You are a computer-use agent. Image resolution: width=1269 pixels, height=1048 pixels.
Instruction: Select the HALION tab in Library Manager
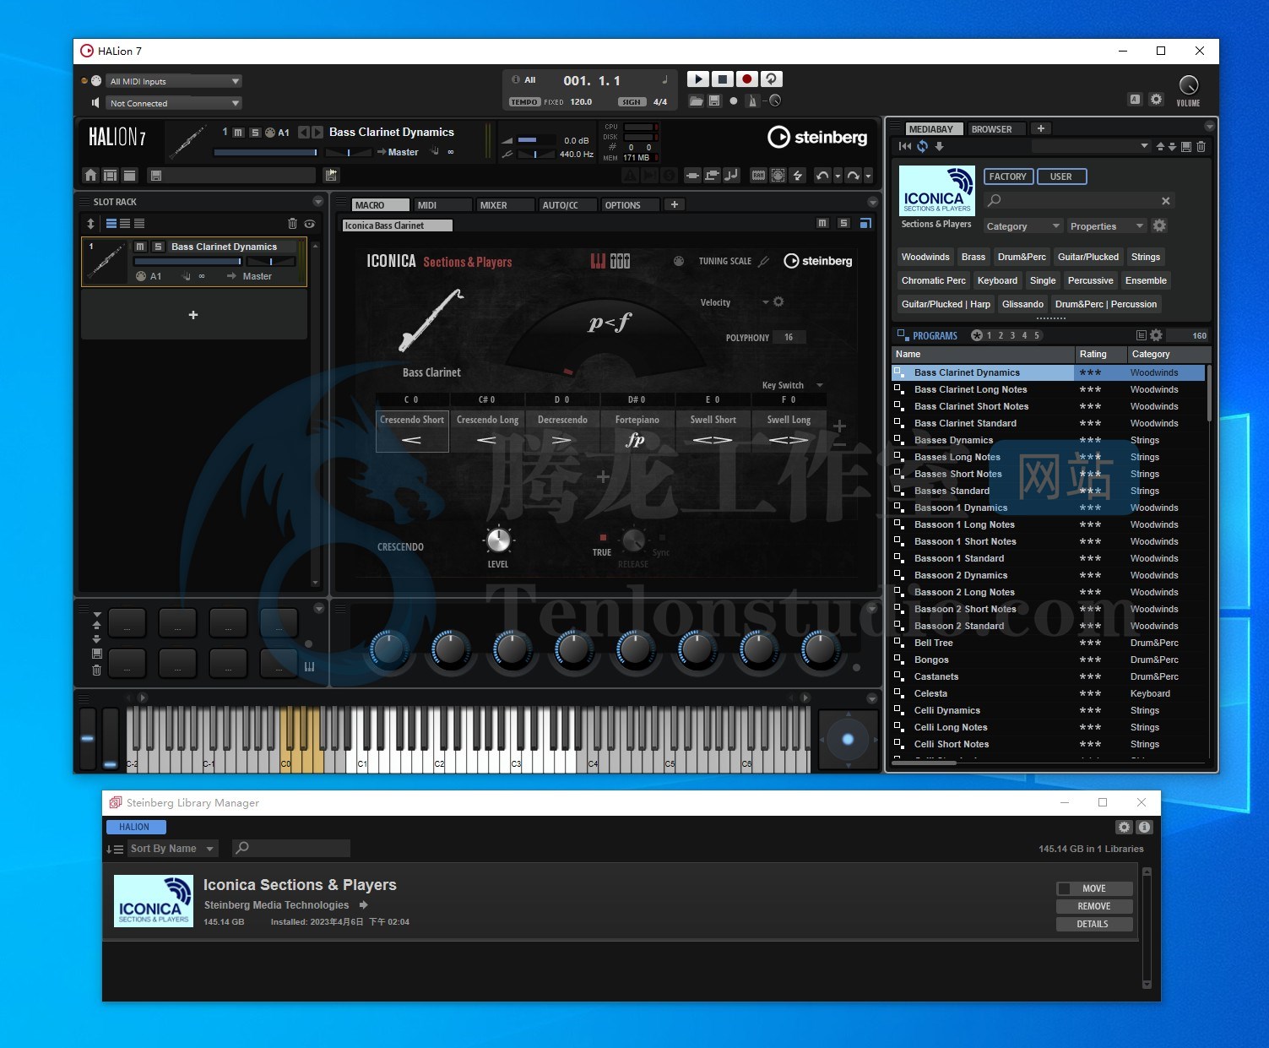click(x=135, y=827)
